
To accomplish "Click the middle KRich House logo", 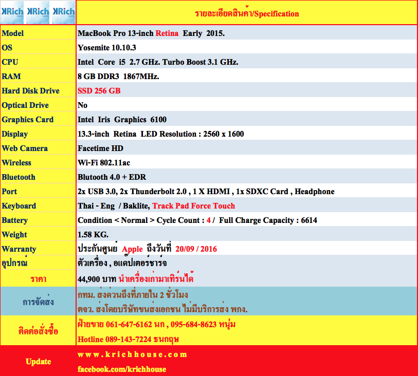I will [38, 12].
